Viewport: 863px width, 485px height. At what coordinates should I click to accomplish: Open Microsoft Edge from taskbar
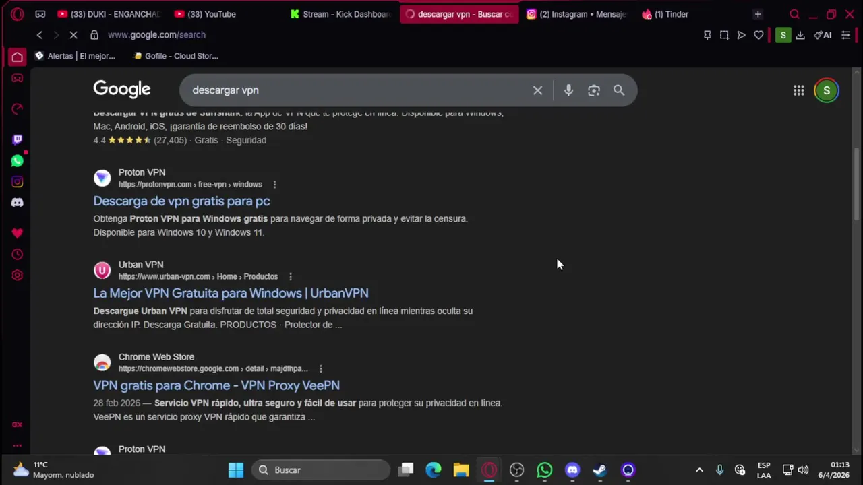(434, 470)
